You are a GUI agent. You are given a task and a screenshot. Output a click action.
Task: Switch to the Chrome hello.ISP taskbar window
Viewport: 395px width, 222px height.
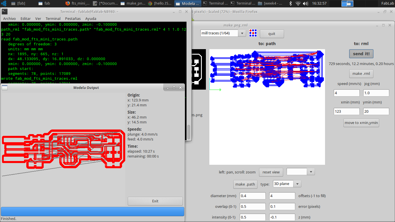click(x=160, y=3)
